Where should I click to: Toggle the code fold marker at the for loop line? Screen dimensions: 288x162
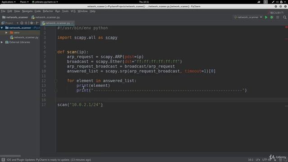[56, 81]
